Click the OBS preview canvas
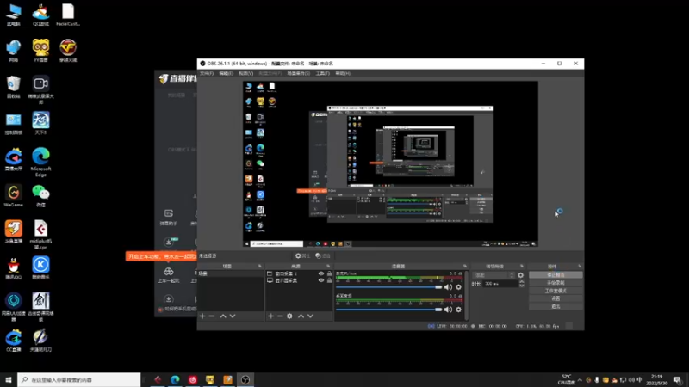The image size is (689, 387). coord(390,163)
